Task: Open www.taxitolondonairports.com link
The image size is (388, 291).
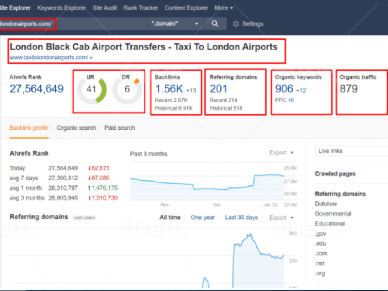Action: pyautogui.click(x=49, y=57)
